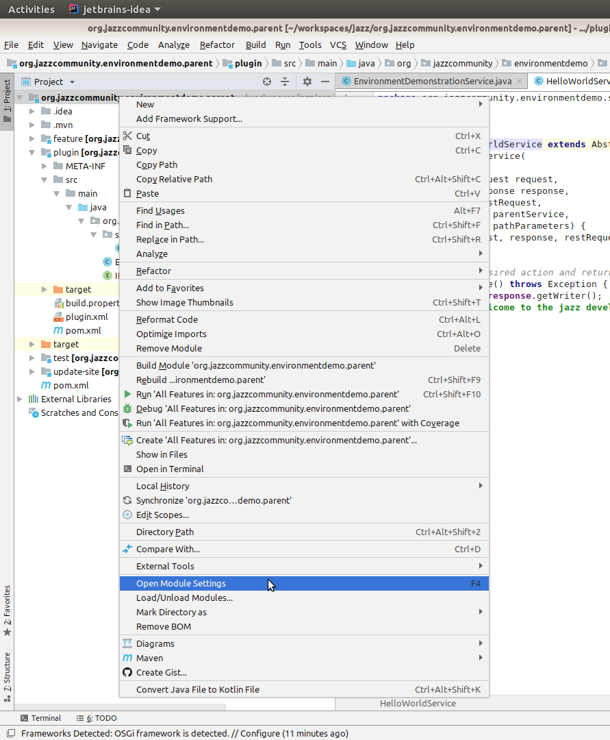Click the Scratches and Consoles icon
610x740 pixels.
(34, 412)
